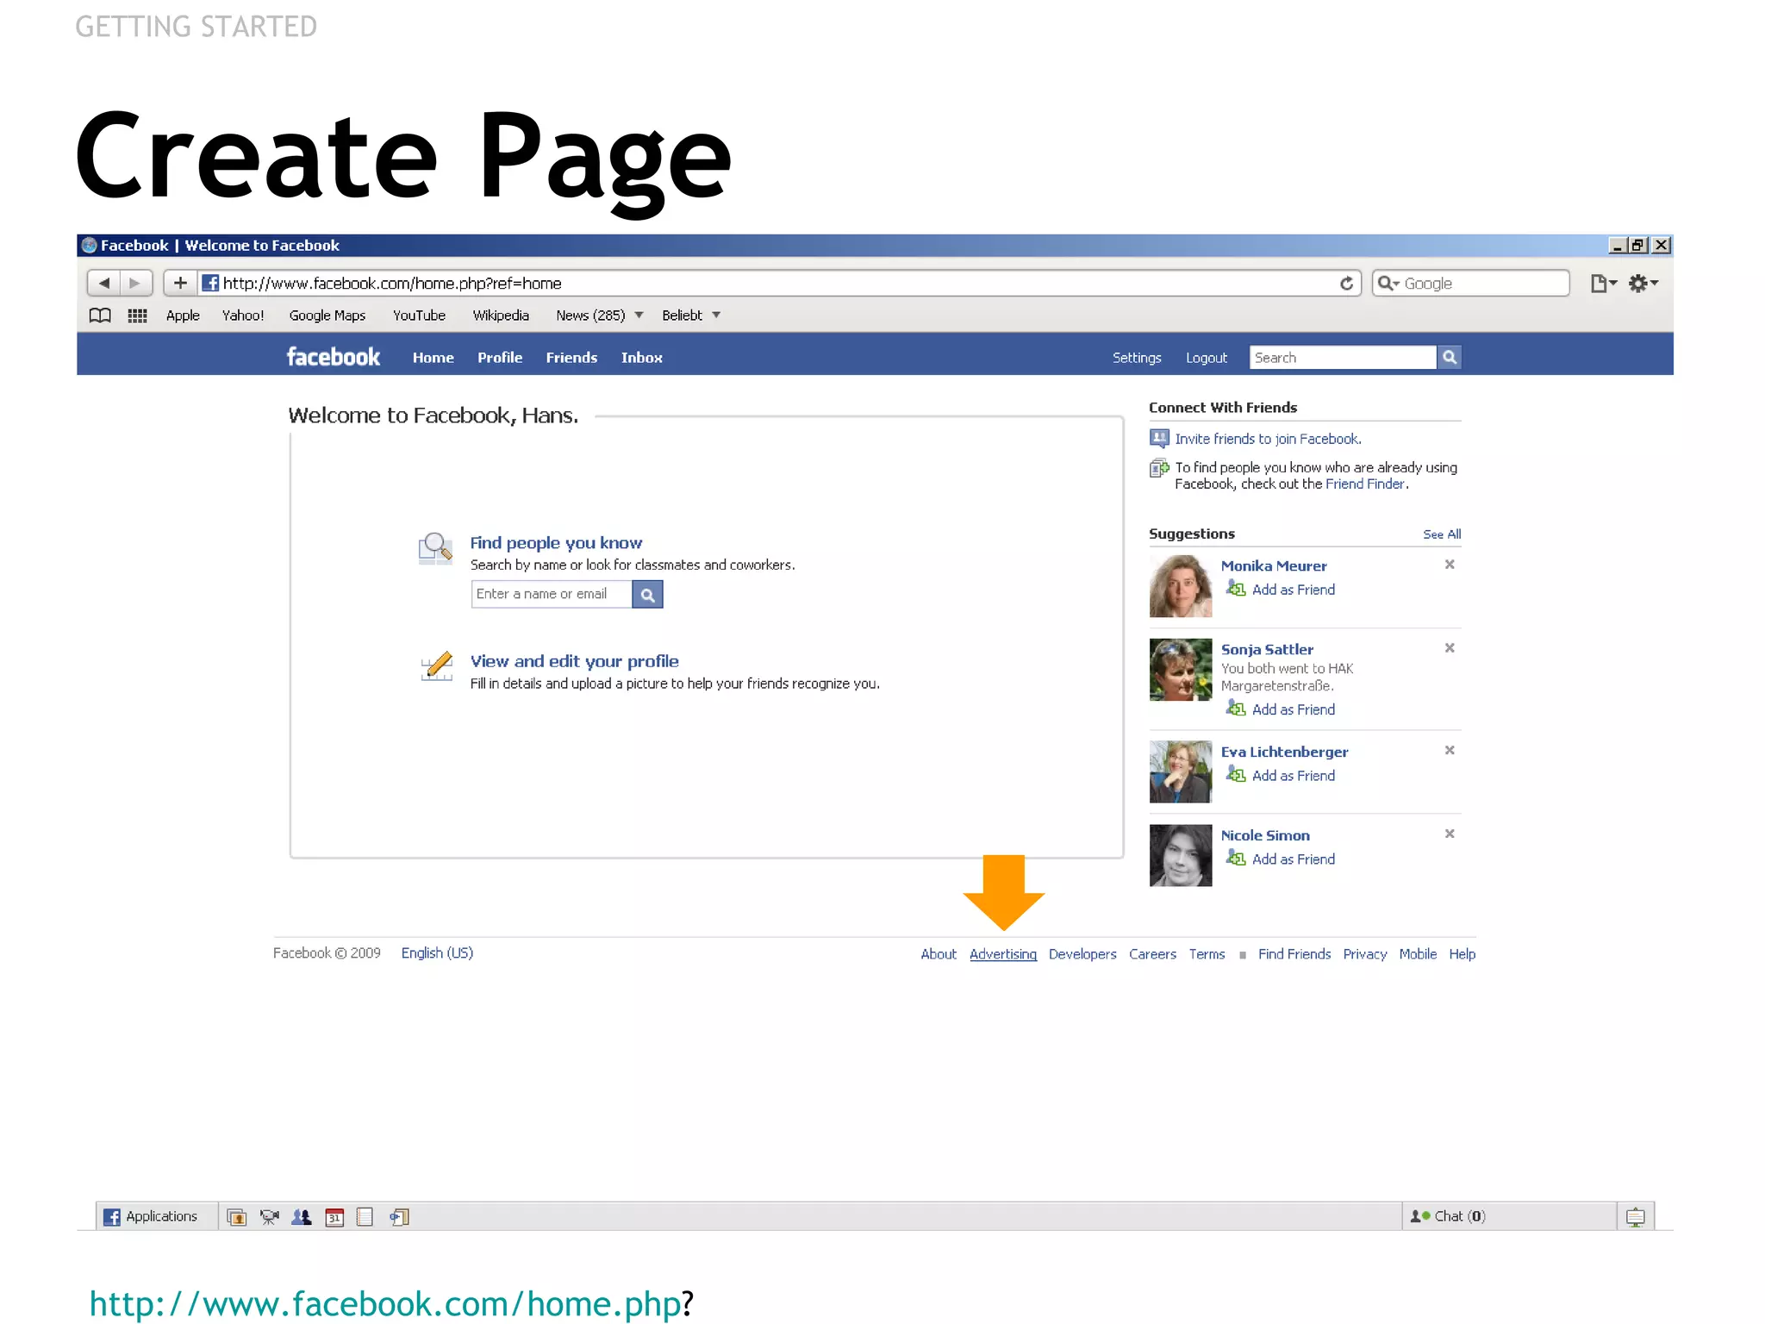
Task: Dismiss Sonja Sattler suggestion
Action: [1450, 647]
